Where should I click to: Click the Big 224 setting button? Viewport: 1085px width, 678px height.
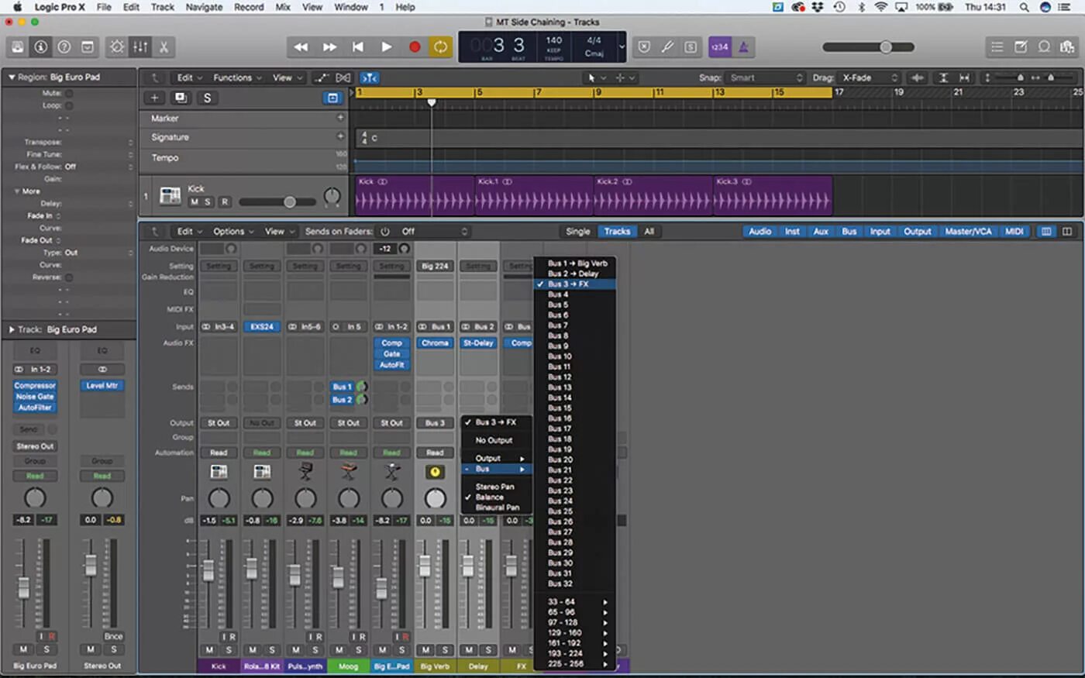pyautogui.click(x=435, y=266)
